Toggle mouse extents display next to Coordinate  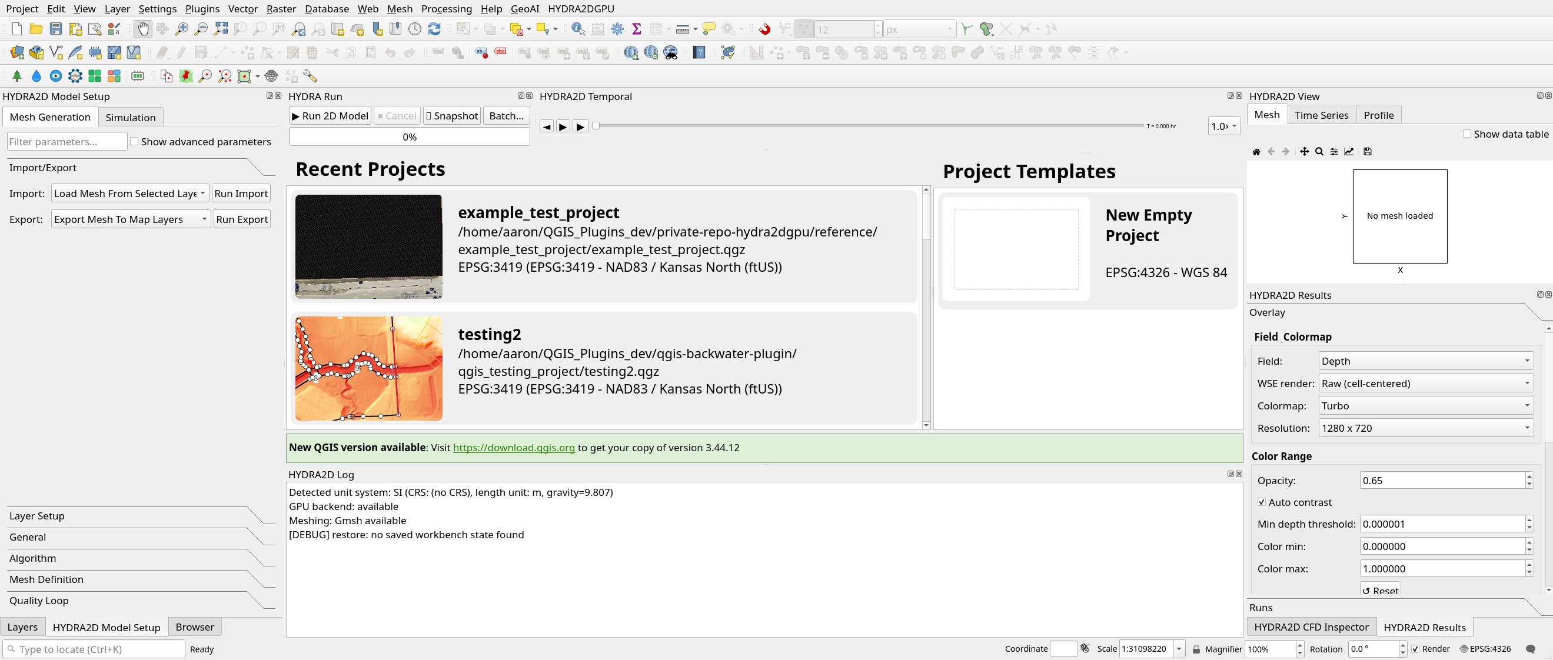pyautogui.click(x=1085, y=649)
